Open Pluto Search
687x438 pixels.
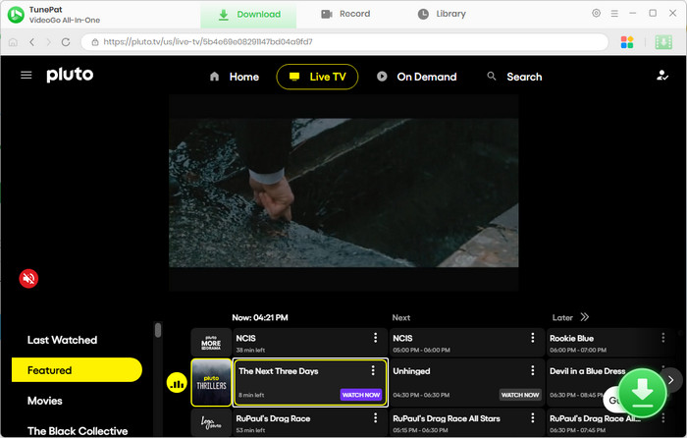[515, 77]
